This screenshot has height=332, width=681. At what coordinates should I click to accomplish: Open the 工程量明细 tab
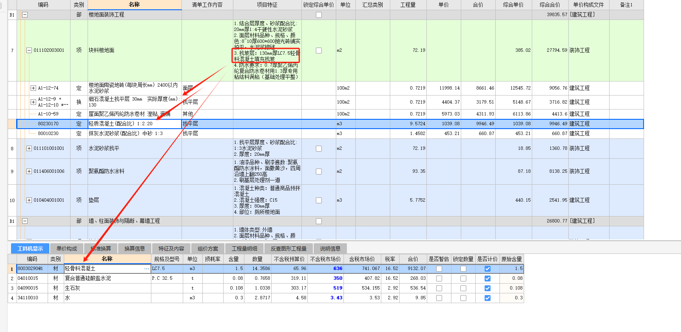point(244,248)
